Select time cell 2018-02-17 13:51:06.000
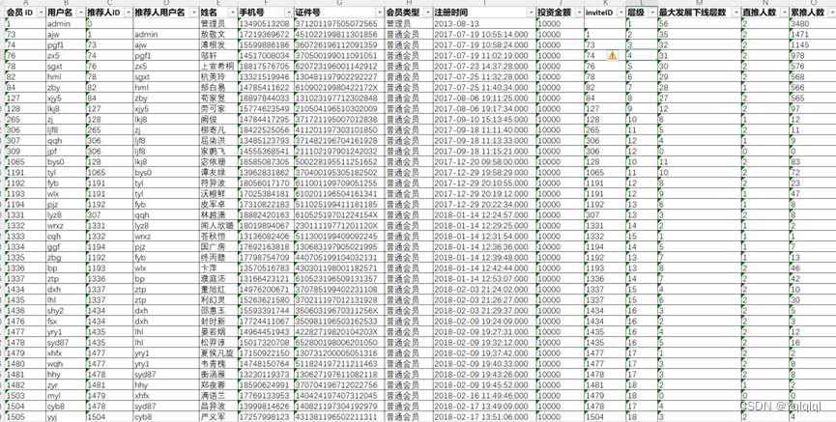 point(484,417)
